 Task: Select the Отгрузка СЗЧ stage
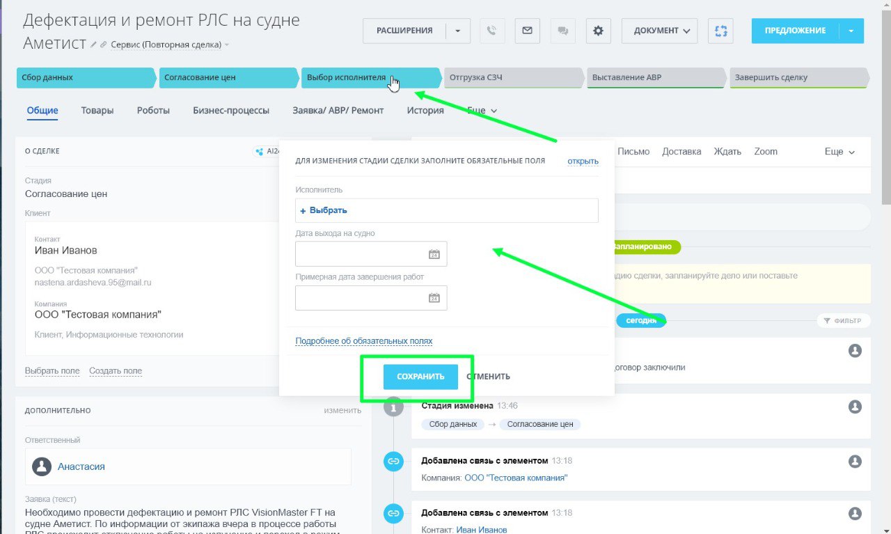[514, 78]
